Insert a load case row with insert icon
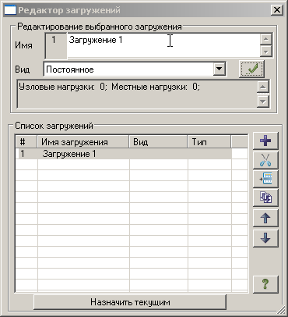288x317 pixels. [265, 179]
